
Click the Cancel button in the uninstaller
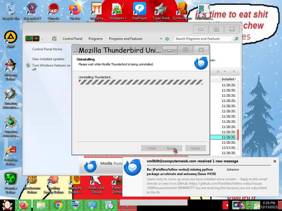(195, 148)
